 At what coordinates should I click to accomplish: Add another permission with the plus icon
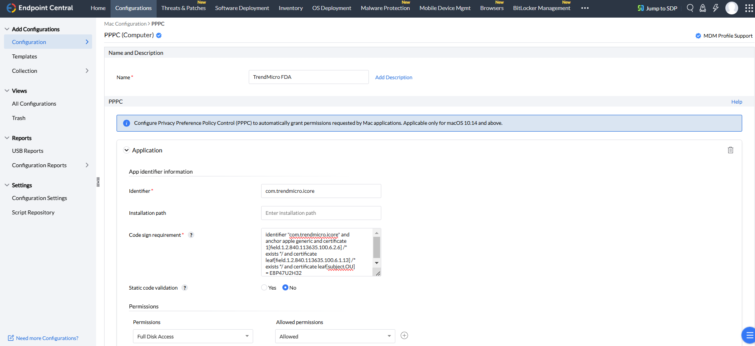tap(405, 336)
